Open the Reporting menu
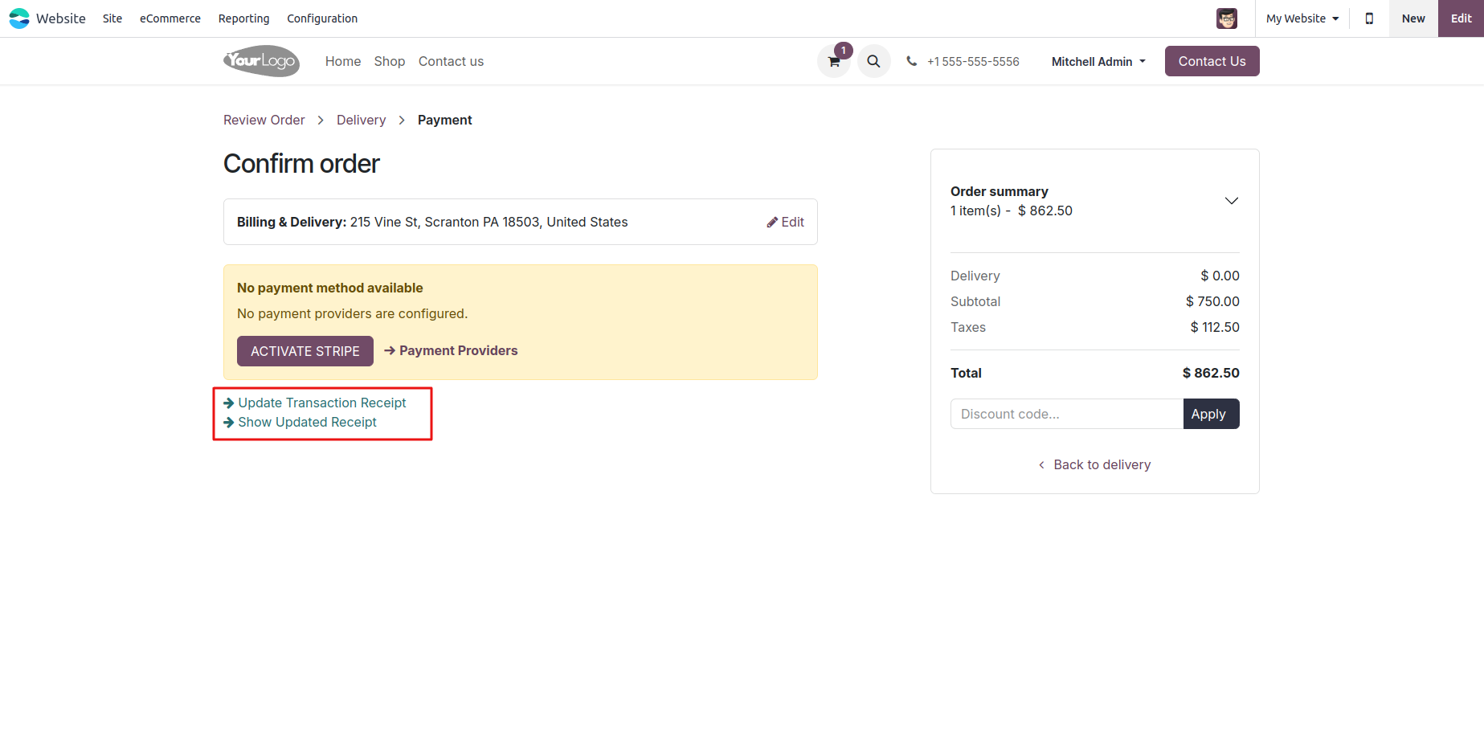 tap(243, 18)
